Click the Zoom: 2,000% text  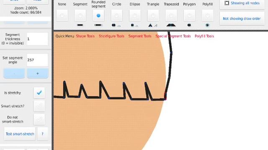click(x=26, y=8)
